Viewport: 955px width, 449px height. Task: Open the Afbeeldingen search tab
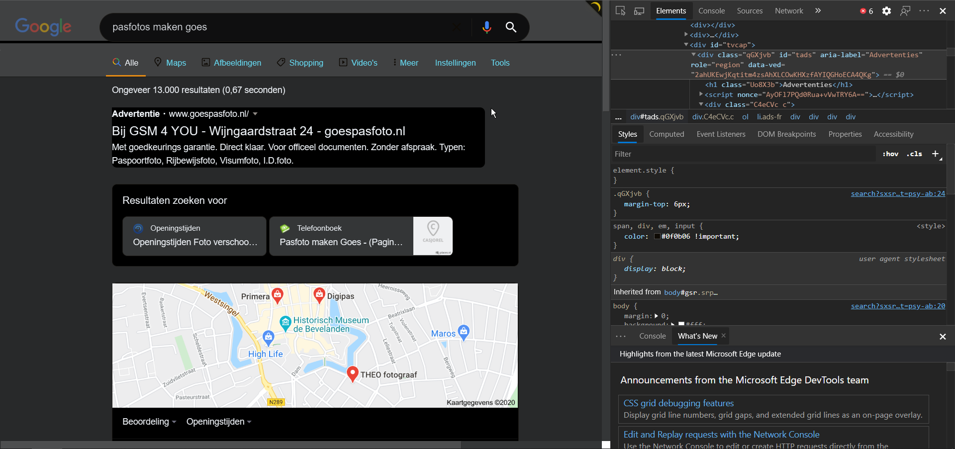[231, 63]
